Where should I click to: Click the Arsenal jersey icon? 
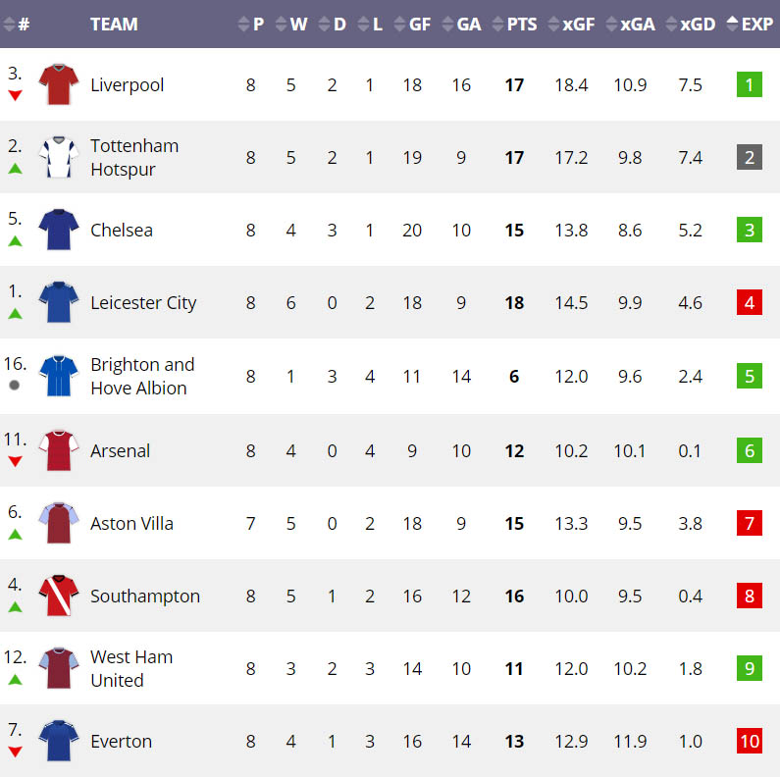(58, 450)
